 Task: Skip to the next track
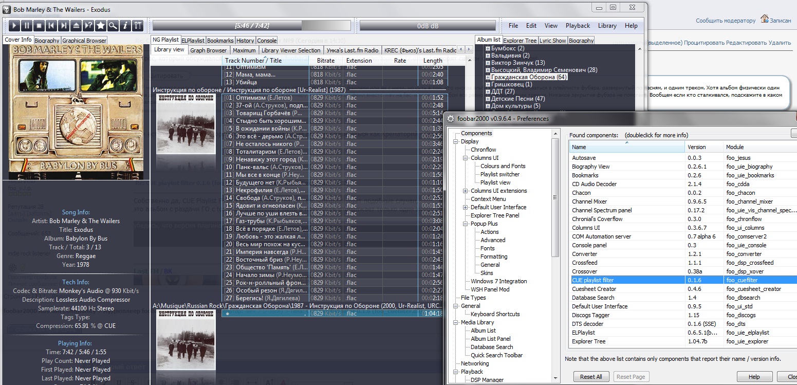coord(64,25)
